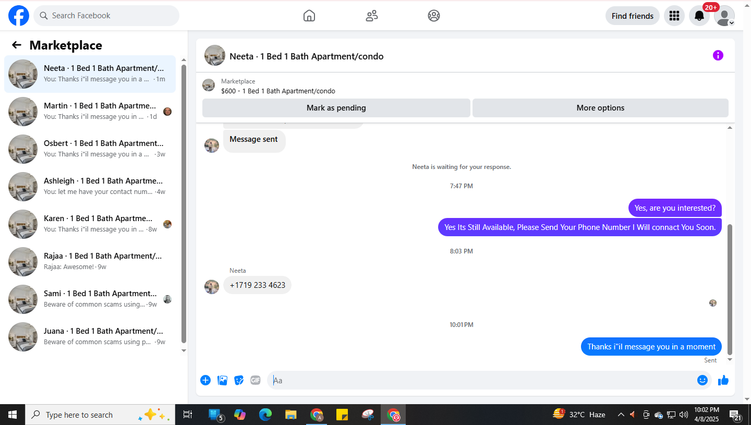Click the Facebook logo icon
The image size is (751, 425).
click(x=19, y=16)
